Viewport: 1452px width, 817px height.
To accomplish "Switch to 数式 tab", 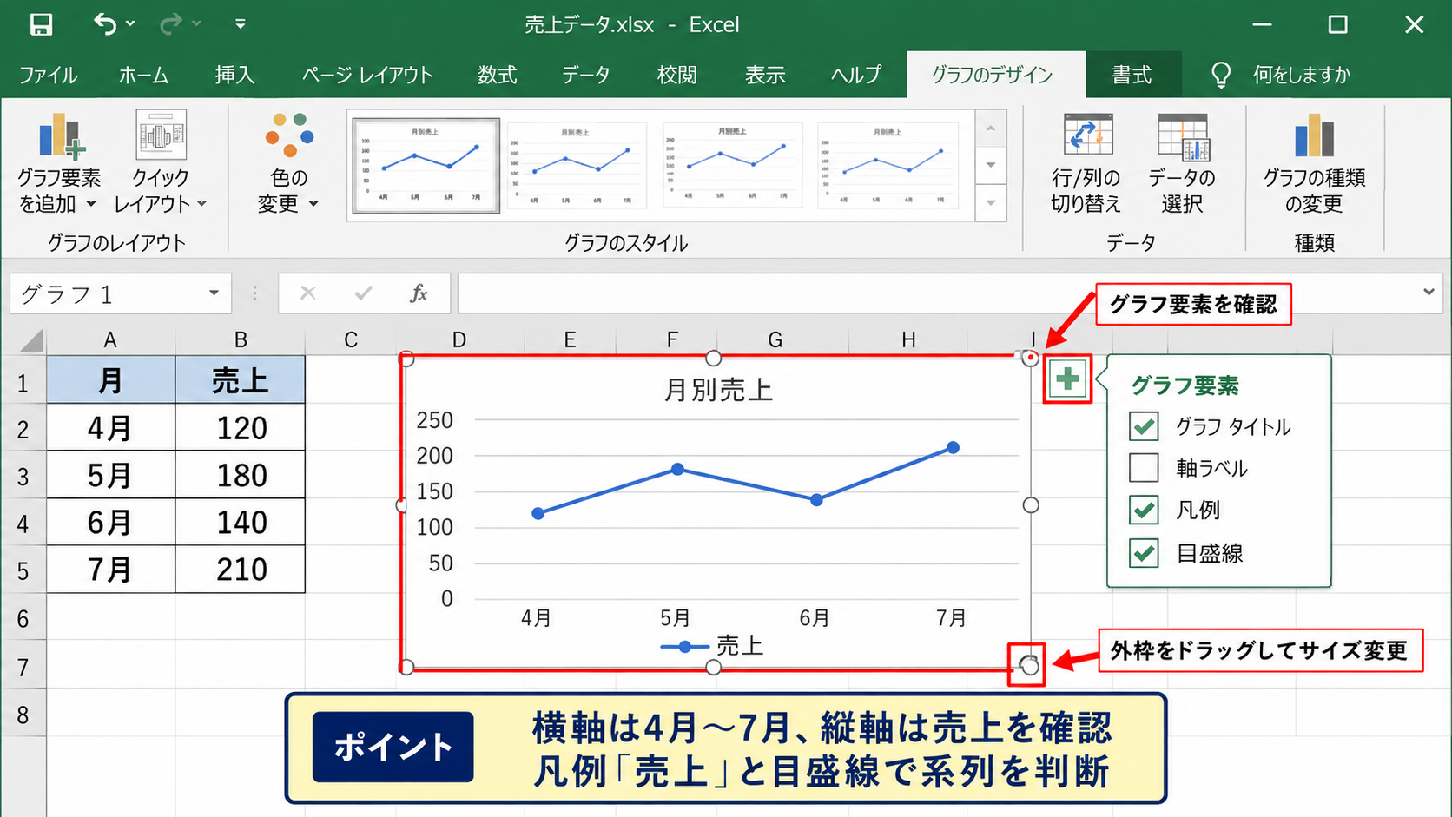I will pyautogui.click(x=497, y=75).
